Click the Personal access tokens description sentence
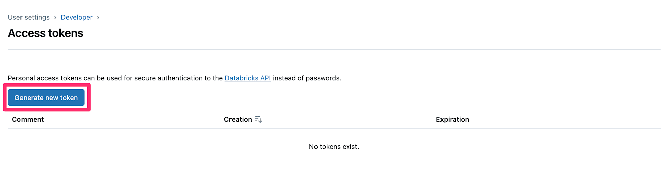The image size is (672, 182). coord(175,78)
